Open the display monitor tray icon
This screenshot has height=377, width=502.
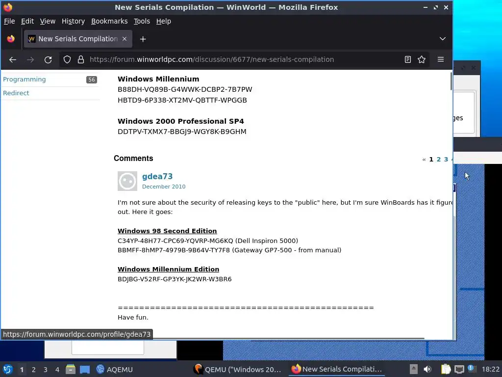[459, 369]
